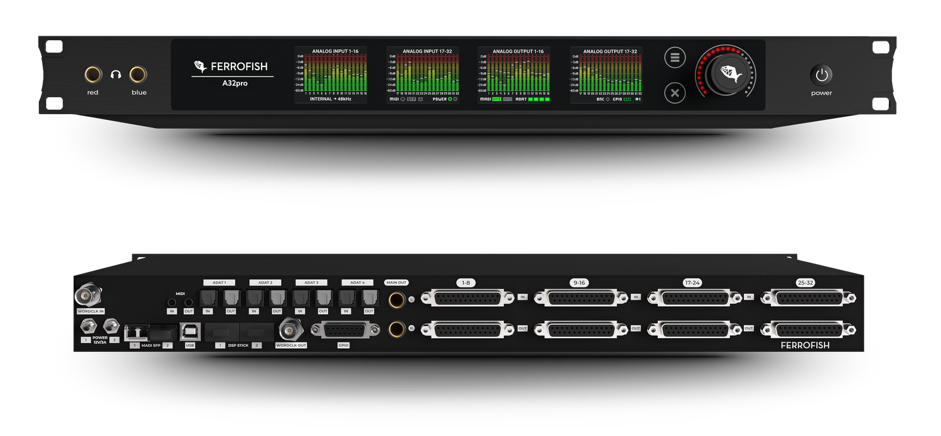The height and width of the screenshot is (436, 941).
Task: Select the red headphone jack
Action: click(x=93, y=75)
